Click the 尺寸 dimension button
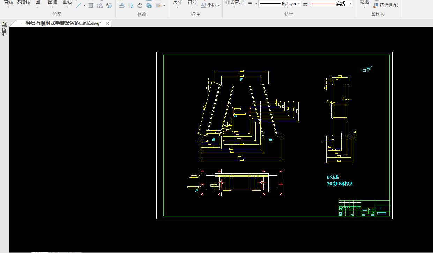433x253 pixels. [x=177, y=2]
